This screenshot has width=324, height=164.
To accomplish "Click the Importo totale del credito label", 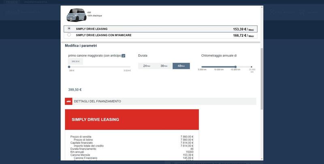I will (89, 146).
